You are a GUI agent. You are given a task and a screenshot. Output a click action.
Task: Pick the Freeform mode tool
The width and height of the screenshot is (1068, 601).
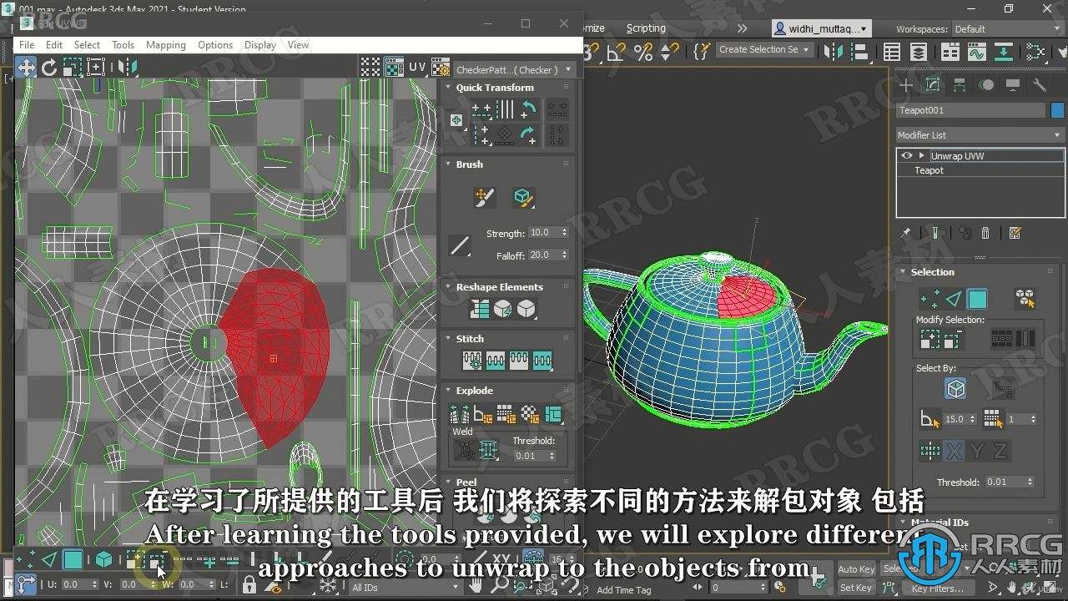96,68
